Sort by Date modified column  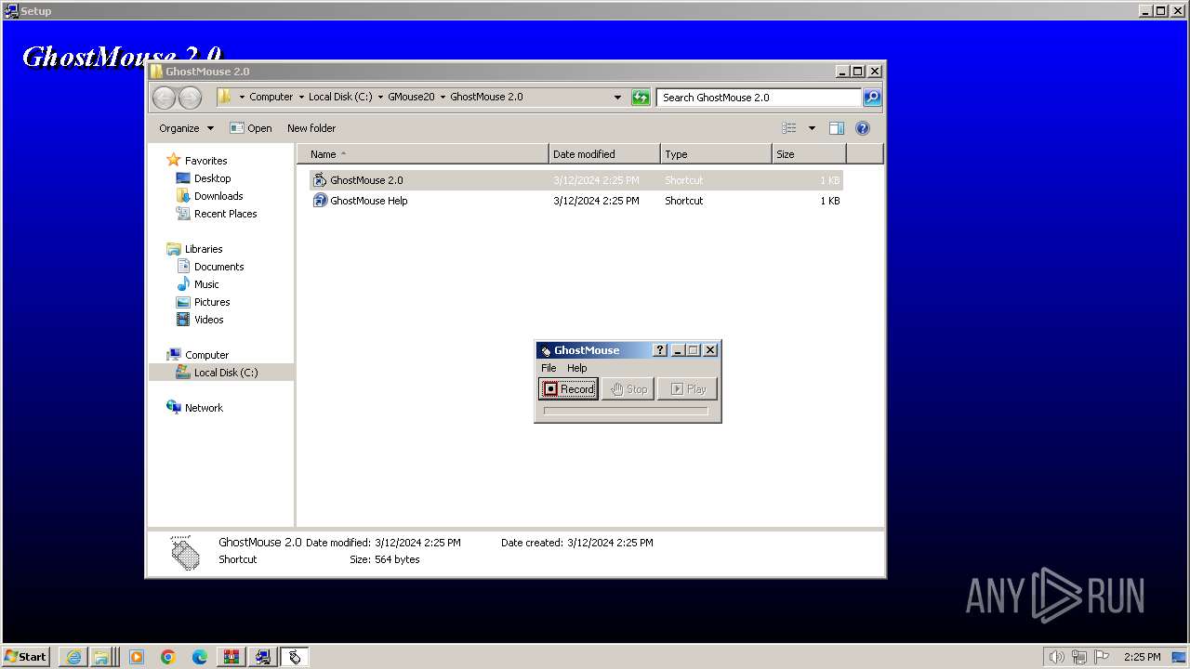(605, 154)
